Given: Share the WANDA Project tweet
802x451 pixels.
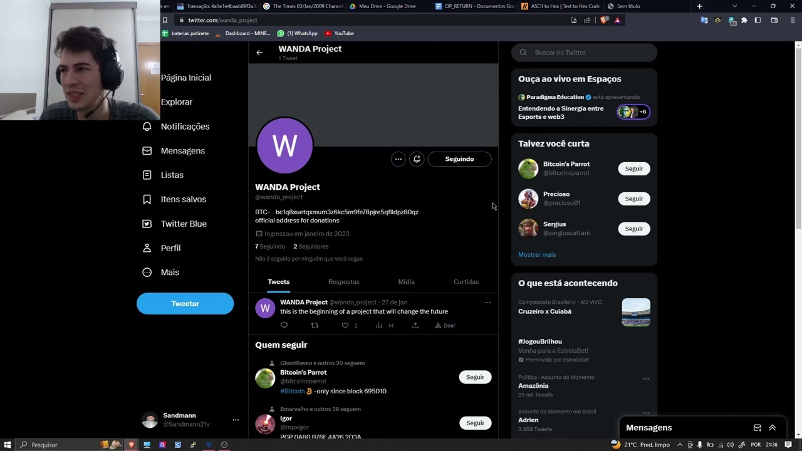Looking at the screenshot, I should [415, 325].
